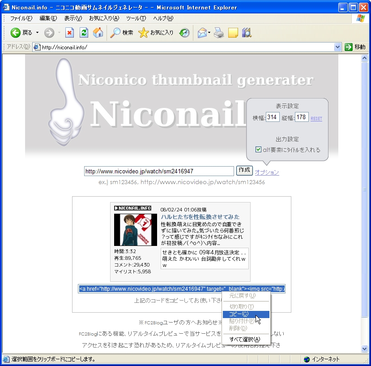This screenshot has width=371, height=366.
Task: Click the History icon
Action: [x=184, y=33]
